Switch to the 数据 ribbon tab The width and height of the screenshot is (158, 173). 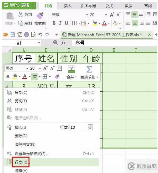[129, 6]
